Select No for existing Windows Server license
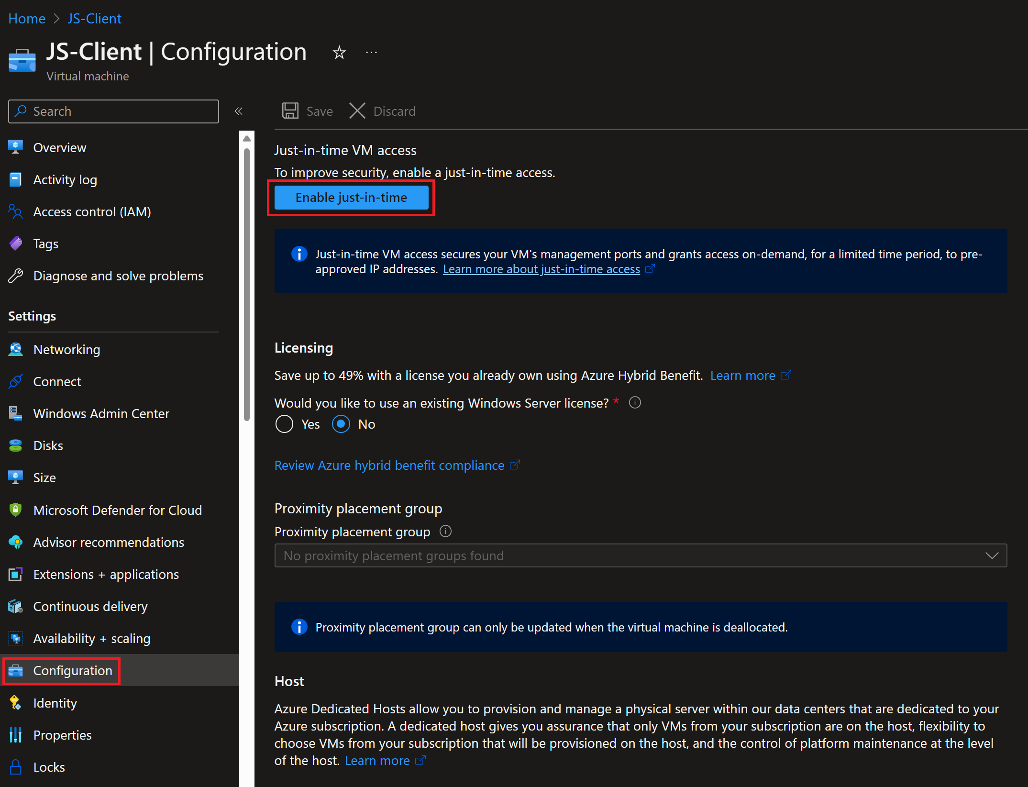 pyautogui.click(x=341, y=424)
